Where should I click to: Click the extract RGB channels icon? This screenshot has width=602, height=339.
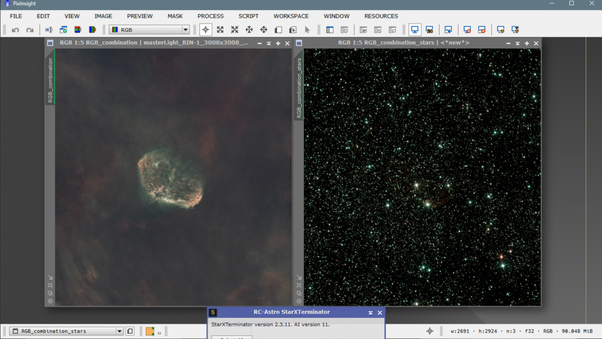[x=78, y=29]
